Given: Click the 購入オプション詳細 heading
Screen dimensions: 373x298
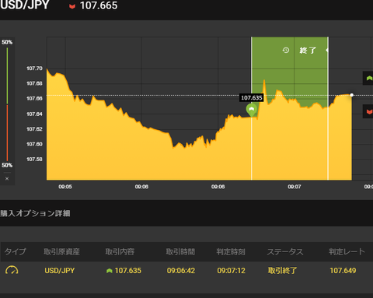Looking at the screenshot, I should pos(35,213).
